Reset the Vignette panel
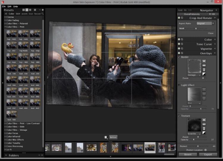Viewport: 223px width, 161px height. coord(182,48)
